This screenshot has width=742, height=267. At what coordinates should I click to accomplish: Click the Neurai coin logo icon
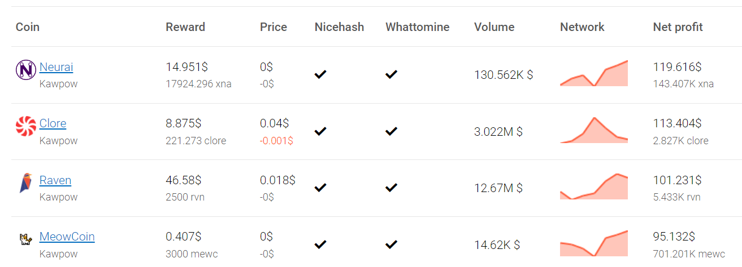(x=26, y=70)
